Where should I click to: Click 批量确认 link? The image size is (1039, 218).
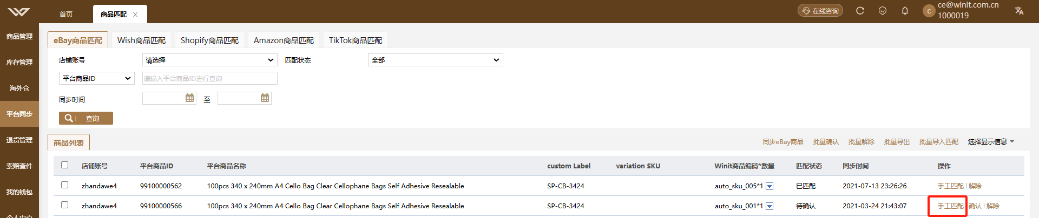[826, 142]
